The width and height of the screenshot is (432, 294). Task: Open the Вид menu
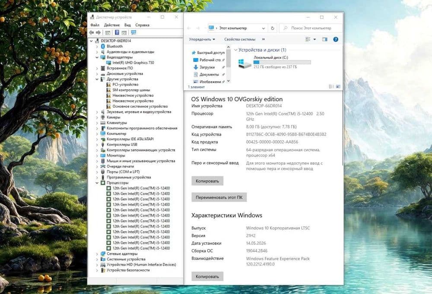[127, 25]
